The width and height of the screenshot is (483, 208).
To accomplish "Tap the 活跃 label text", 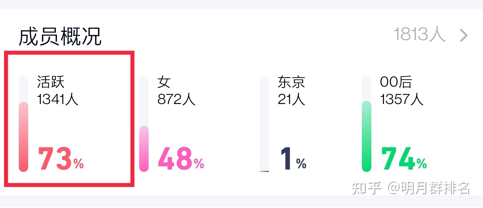I will pos(51,82).
